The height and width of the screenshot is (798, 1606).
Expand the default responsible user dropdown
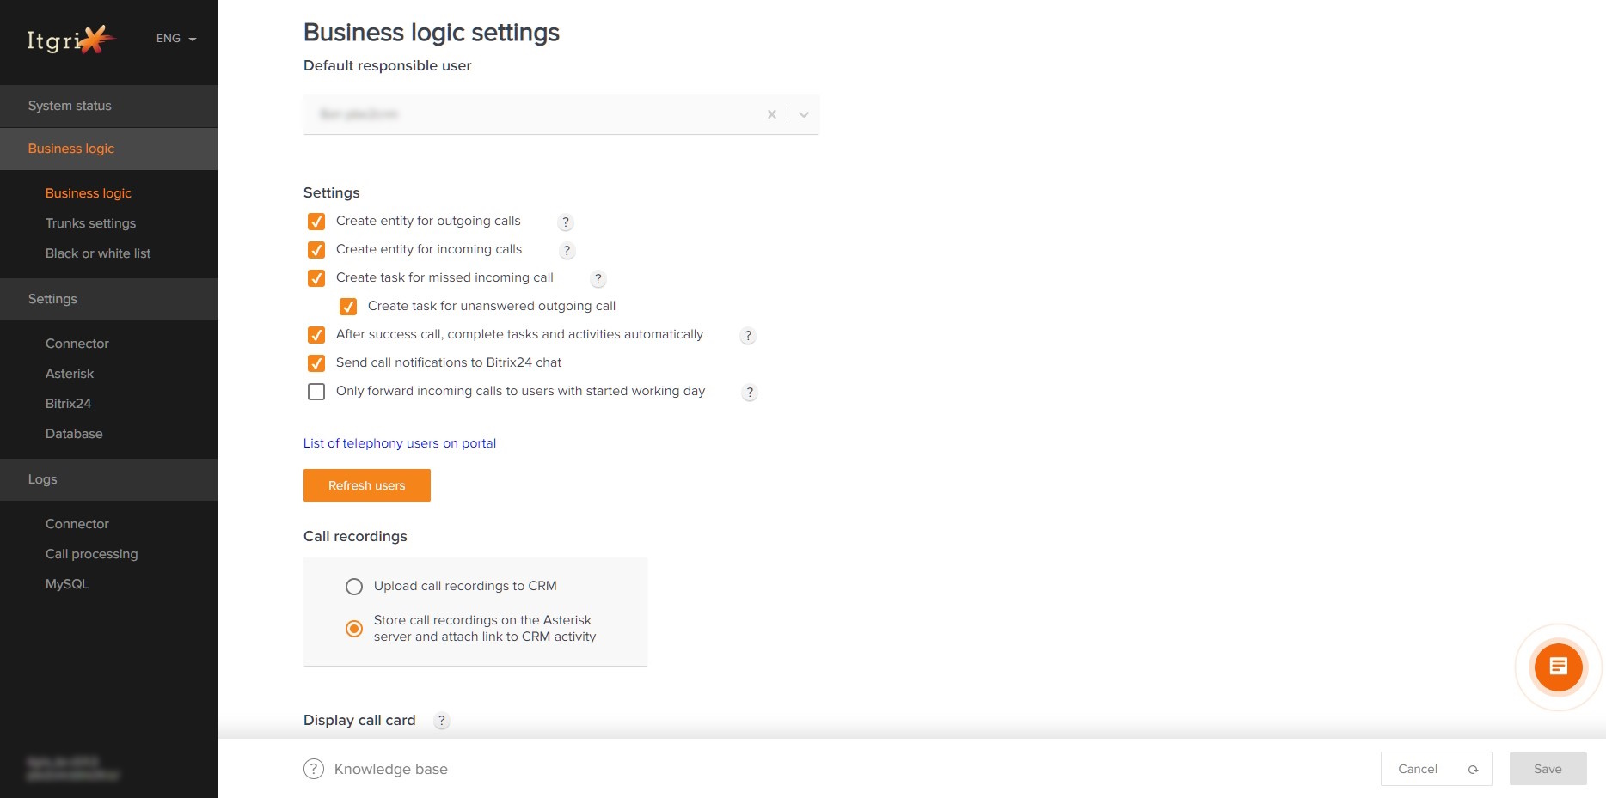[804, 114]
